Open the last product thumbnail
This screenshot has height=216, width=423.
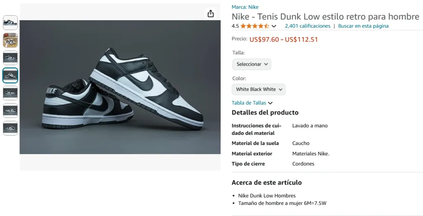[x=10, y=128]
